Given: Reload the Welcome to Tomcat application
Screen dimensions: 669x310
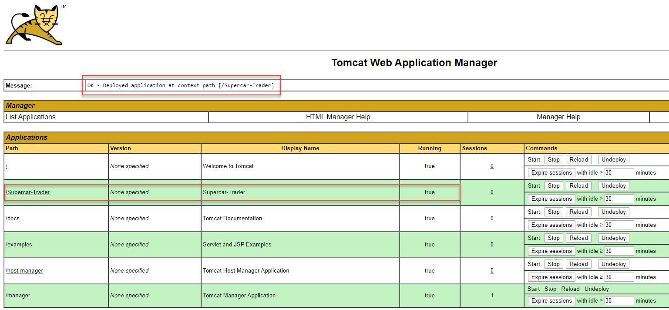Looking at the screenshot, I should (x=579, y=160).
